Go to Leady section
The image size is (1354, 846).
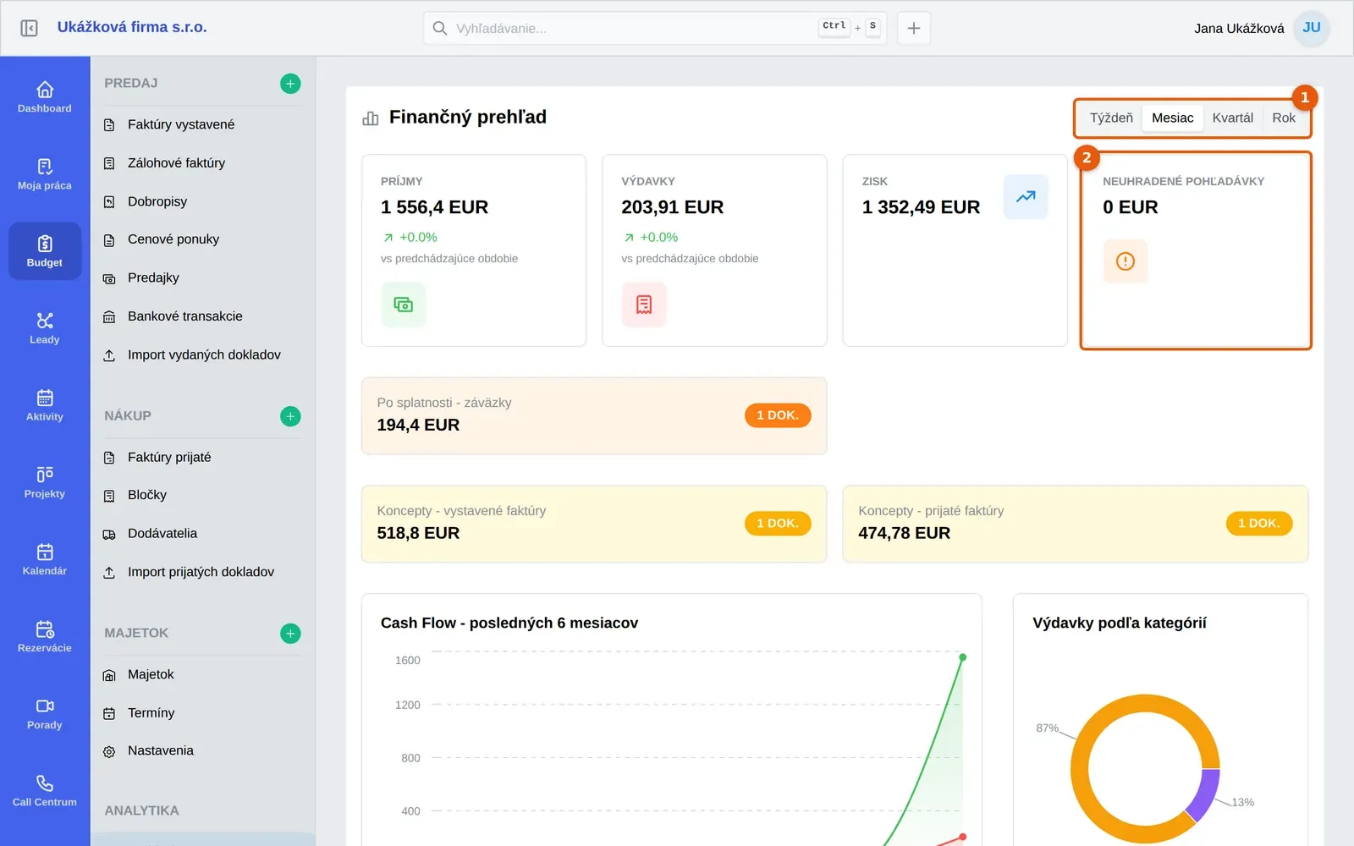pos(45,328)
